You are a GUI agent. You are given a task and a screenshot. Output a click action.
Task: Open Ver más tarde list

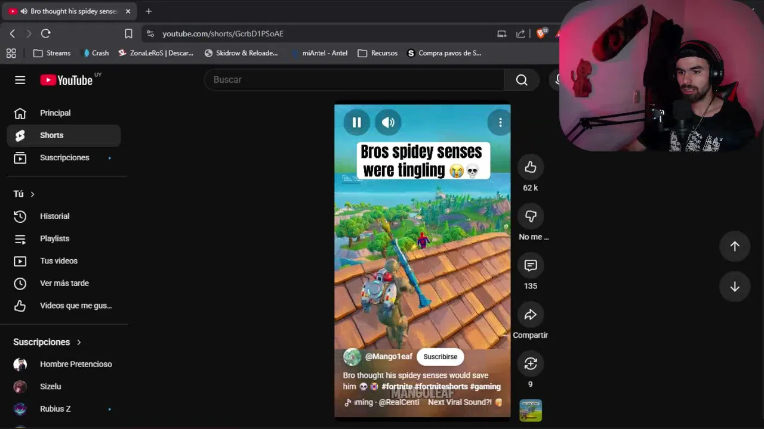tap(64, 283)
